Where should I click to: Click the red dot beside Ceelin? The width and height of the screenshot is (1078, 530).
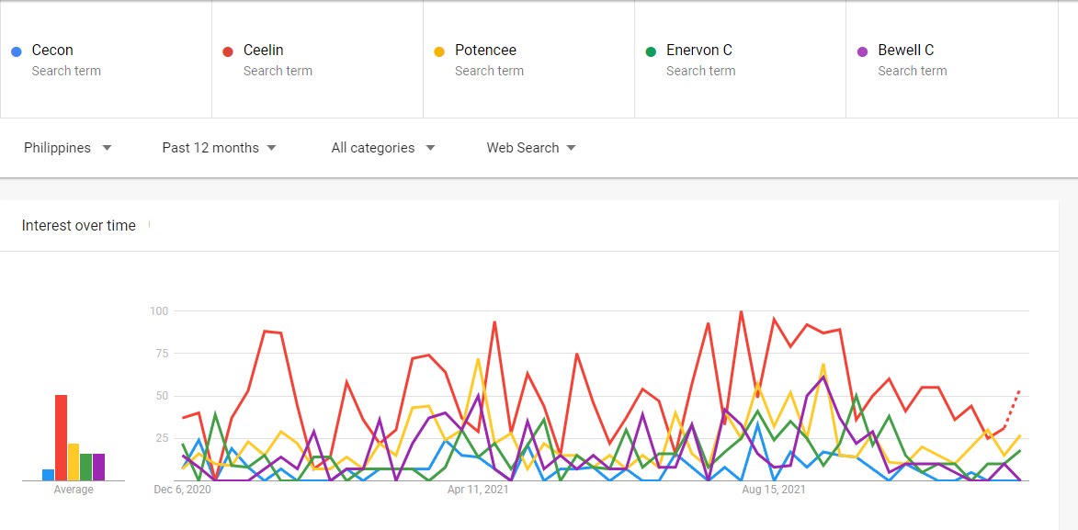(x=227, y=51)
